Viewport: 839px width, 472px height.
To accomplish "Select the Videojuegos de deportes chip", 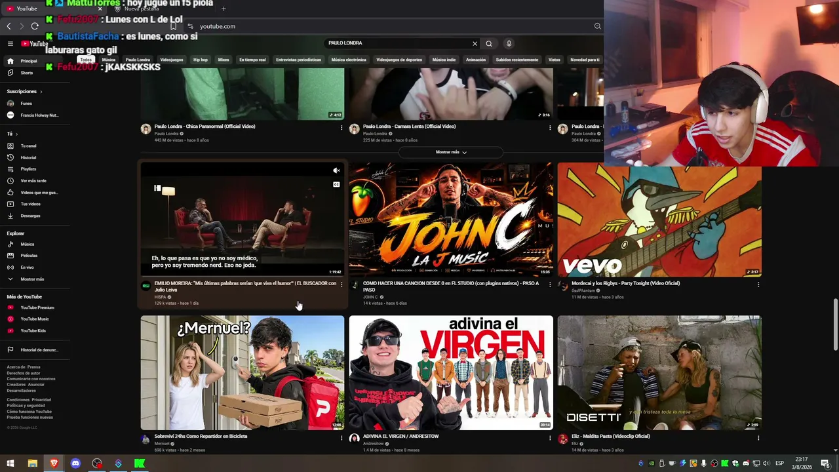I will coord(399,60).
